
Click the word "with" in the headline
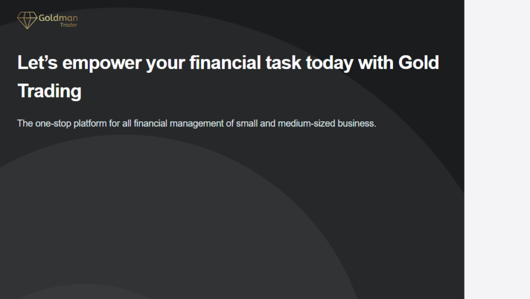point(376,63)
